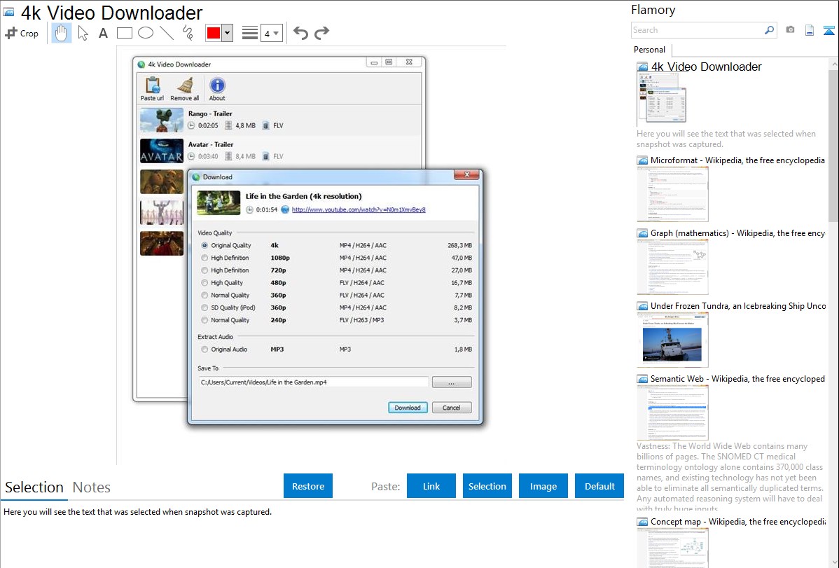Choose the arrow pointer tool
The width and height of the screenshot is (839, 568).
83,33
